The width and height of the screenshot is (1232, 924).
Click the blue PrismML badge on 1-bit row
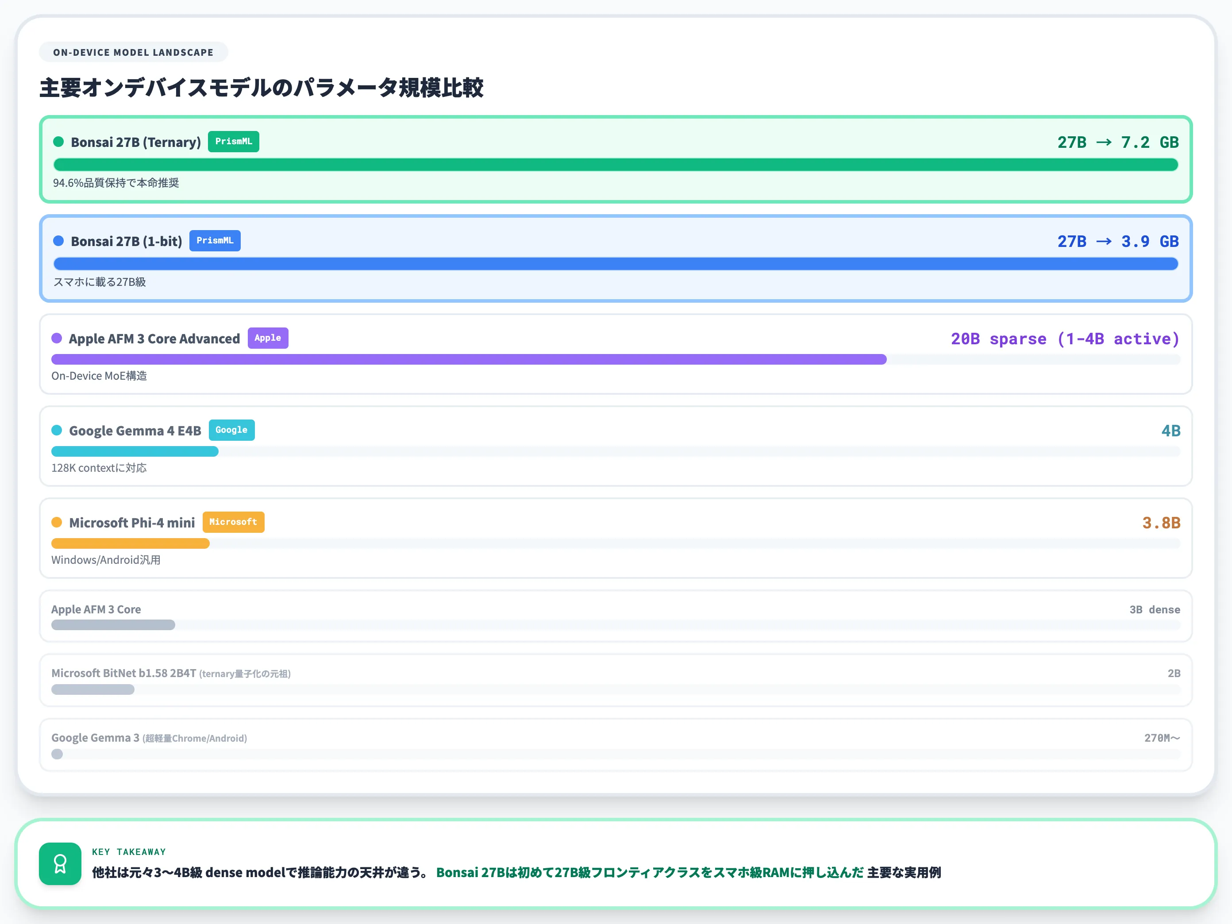point(215,241)
